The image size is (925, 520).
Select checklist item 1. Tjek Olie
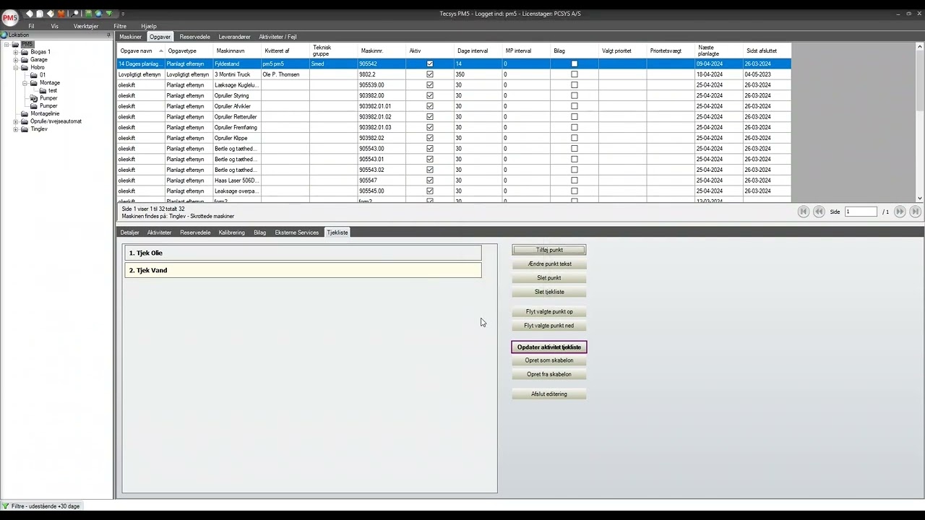click(303, 253)
